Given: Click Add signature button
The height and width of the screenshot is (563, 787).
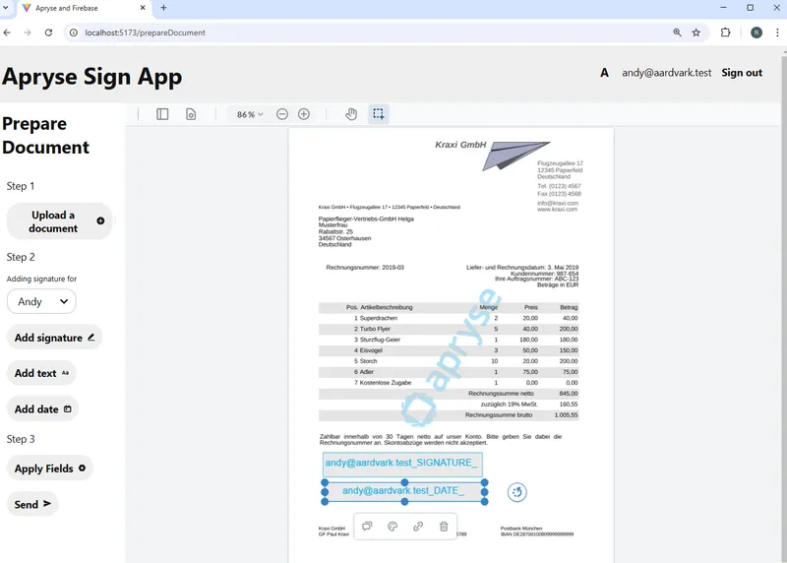Looking at the screenshot, I should [54, 338].
